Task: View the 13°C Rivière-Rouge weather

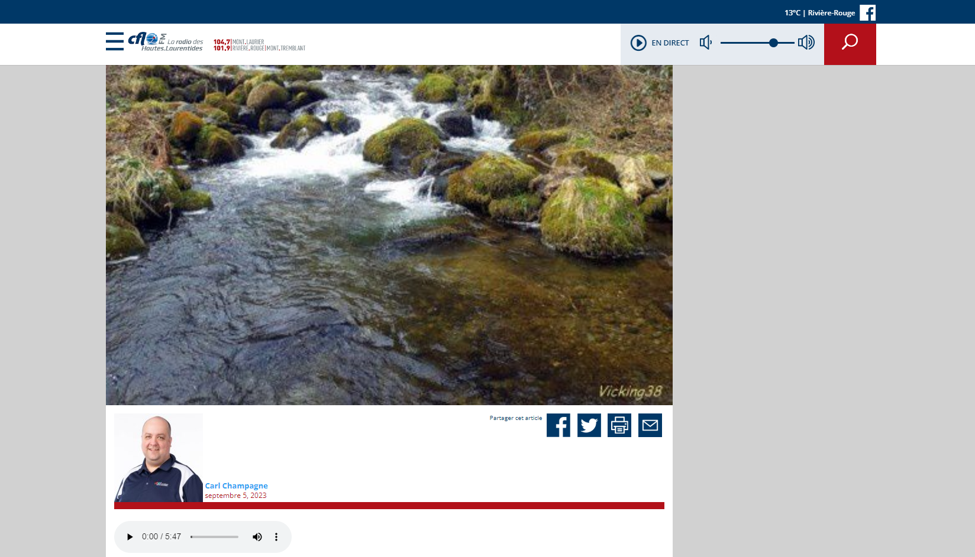Action: coord(819,13)
